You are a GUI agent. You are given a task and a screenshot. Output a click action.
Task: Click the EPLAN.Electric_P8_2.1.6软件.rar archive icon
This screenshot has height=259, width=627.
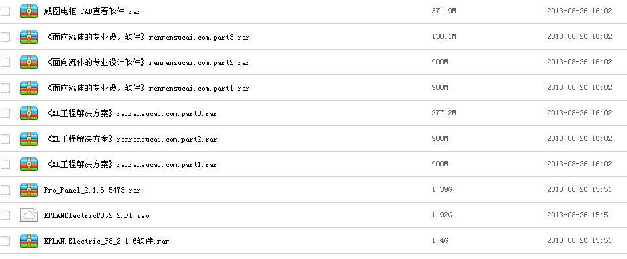pyautogui.click(x=29, y=241)
